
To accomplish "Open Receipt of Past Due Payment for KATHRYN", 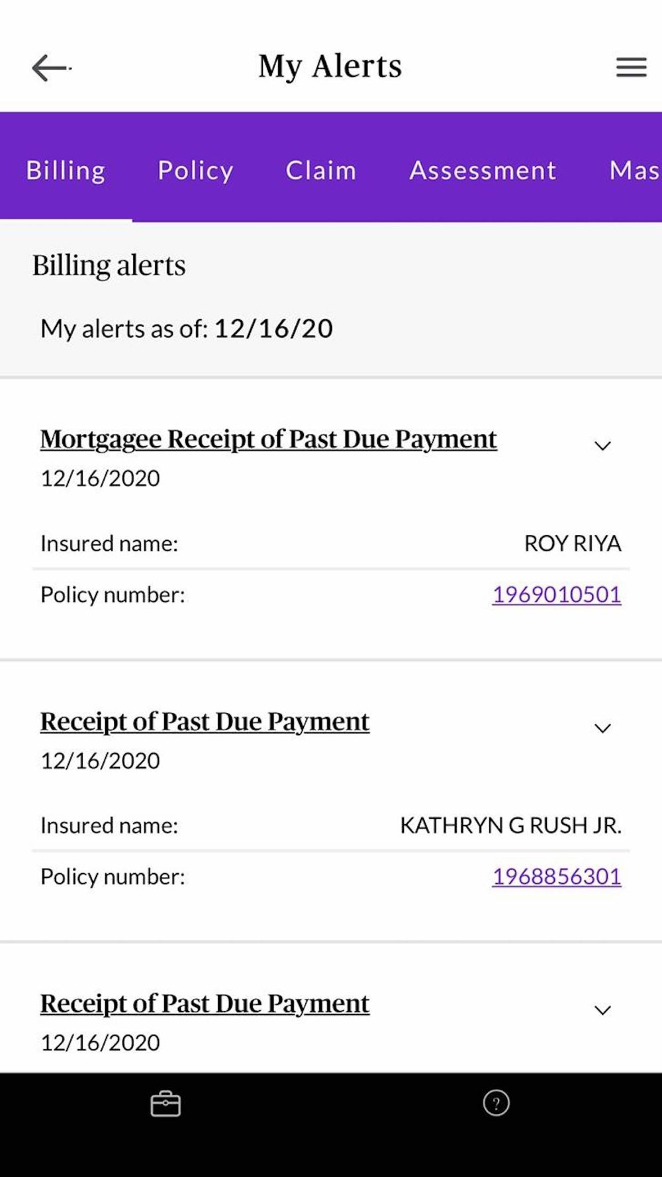I will [x=205, y=722].
